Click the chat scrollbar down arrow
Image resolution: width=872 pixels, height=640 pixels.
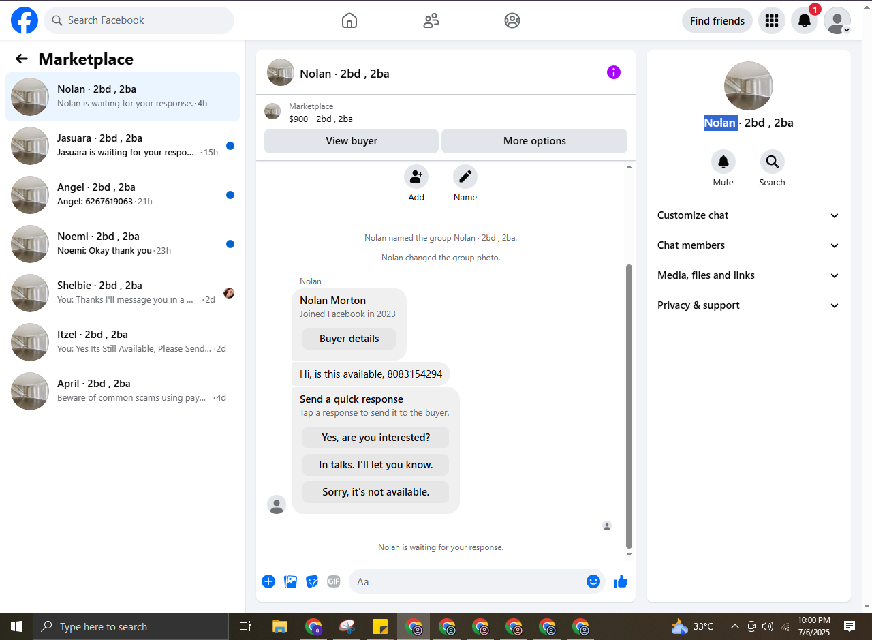[629, 554]
